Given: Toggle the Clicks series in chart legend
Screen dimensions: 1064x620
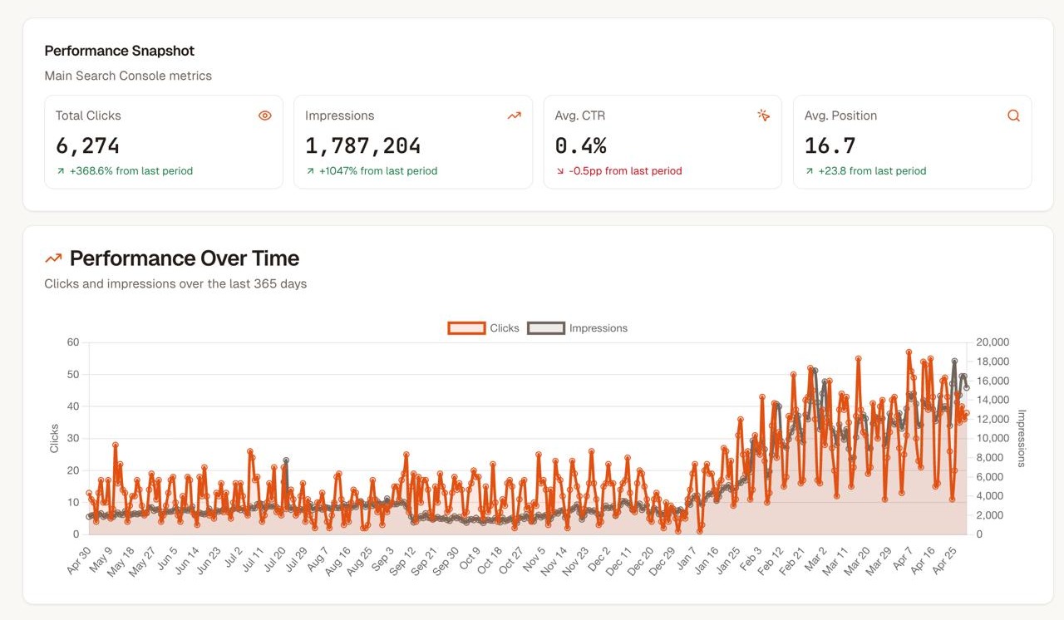Looking at the screenshot, I should coord(484,328).
